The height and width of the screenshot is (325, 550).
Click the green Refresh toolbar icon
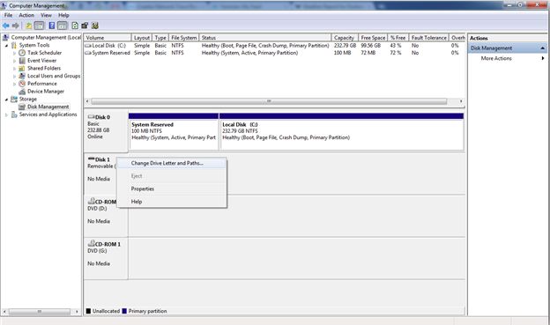coord(75,26)
